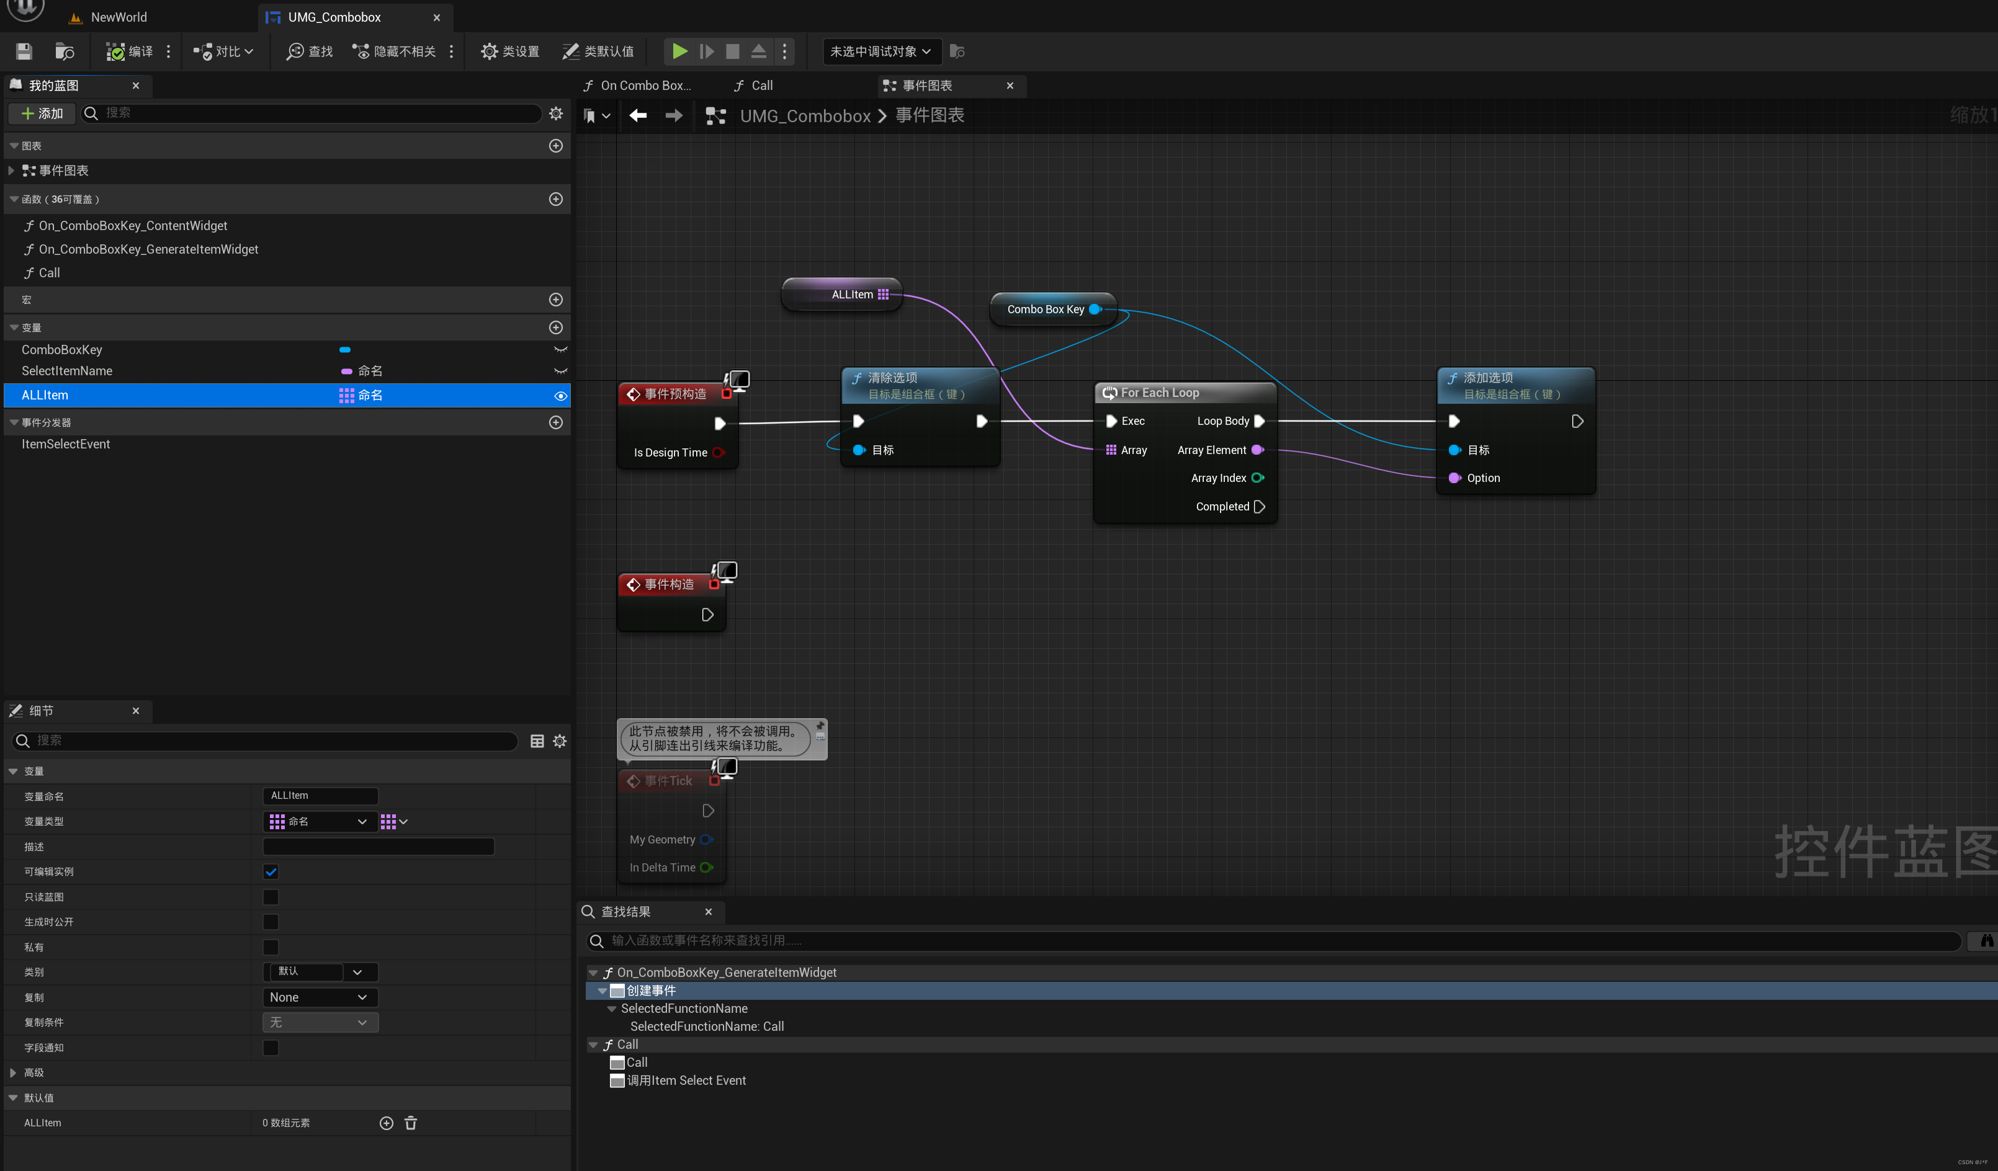Open play options three-dot menu
Screen dimensions: 1998x1171
click(785, 51)
